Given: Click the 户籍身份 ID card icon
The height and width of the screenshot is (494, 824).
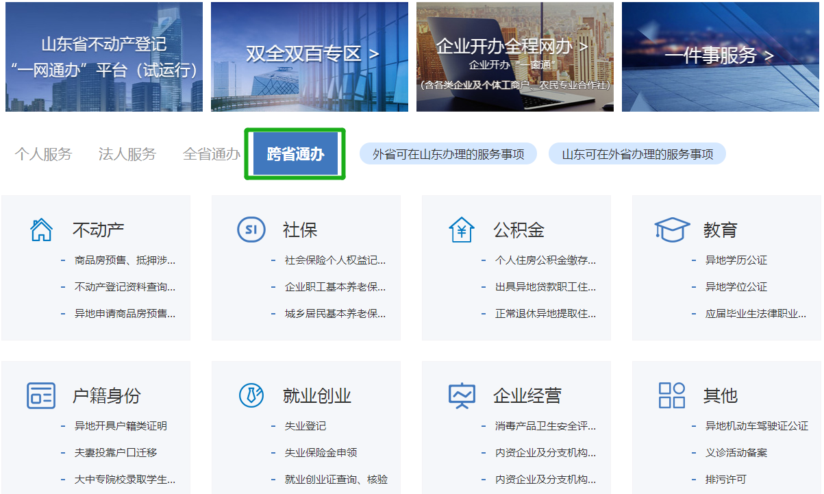Looking at the screenshot, I should point(41,396).
